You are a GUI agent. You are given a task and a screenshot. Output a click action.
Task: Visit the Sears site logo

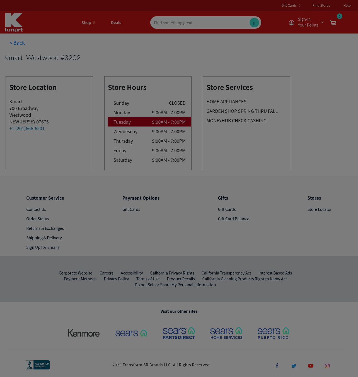[131, 333]
